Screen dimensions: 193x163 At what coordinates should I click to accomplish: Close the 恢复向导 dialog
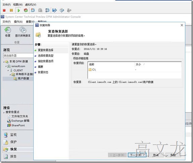[x=182, y=25]
